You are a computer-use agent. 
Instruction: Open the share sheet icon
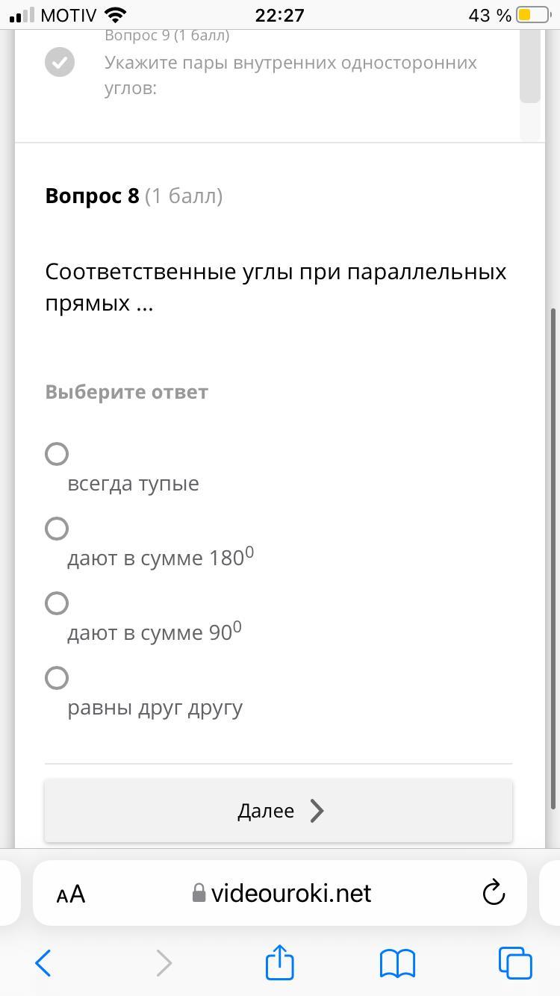pos(280,962)
